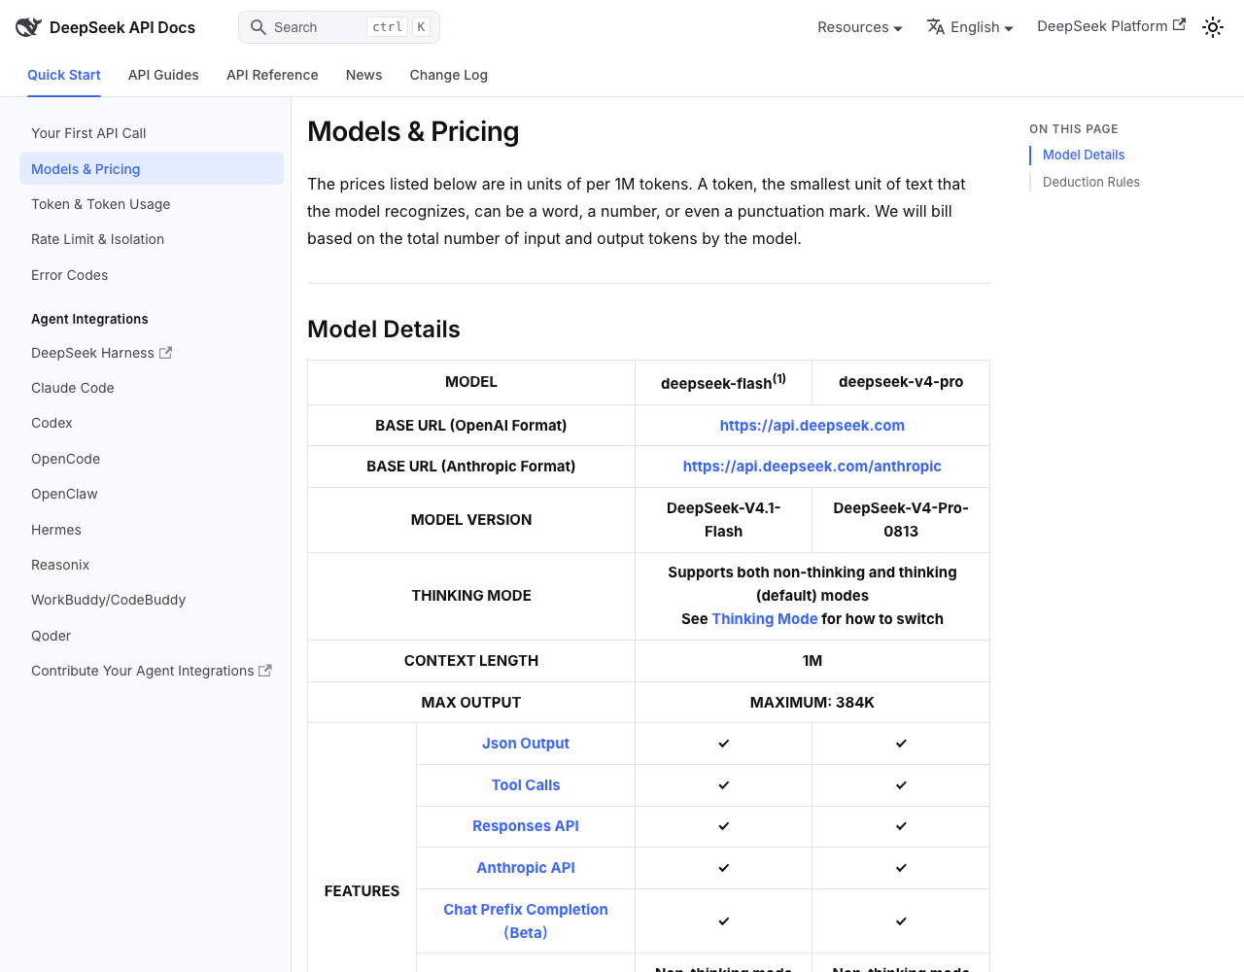Open the DeepSeek Harness sidebar link
The height and width of the screenshot is (972, 1244).
(152, 353)
